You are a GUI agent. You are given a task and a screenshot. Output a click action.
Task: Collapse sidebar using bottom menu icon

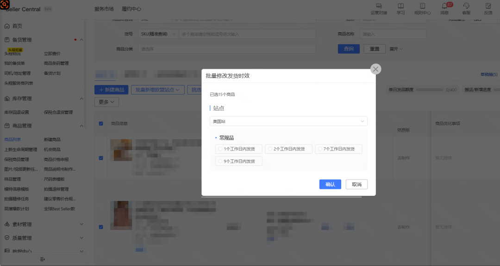(43, 260)
